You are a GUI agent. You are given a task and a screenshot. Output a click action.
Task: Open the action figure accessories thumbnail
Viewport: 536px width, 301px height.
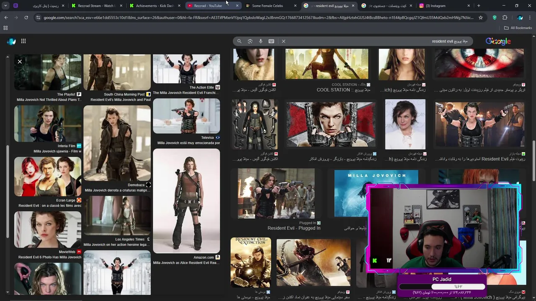click(255, 124)
